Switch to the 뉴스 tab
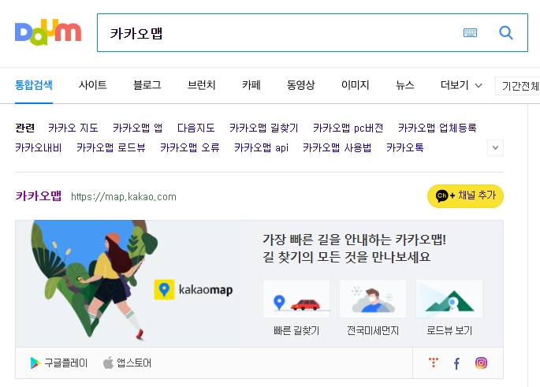 (405, 85)
